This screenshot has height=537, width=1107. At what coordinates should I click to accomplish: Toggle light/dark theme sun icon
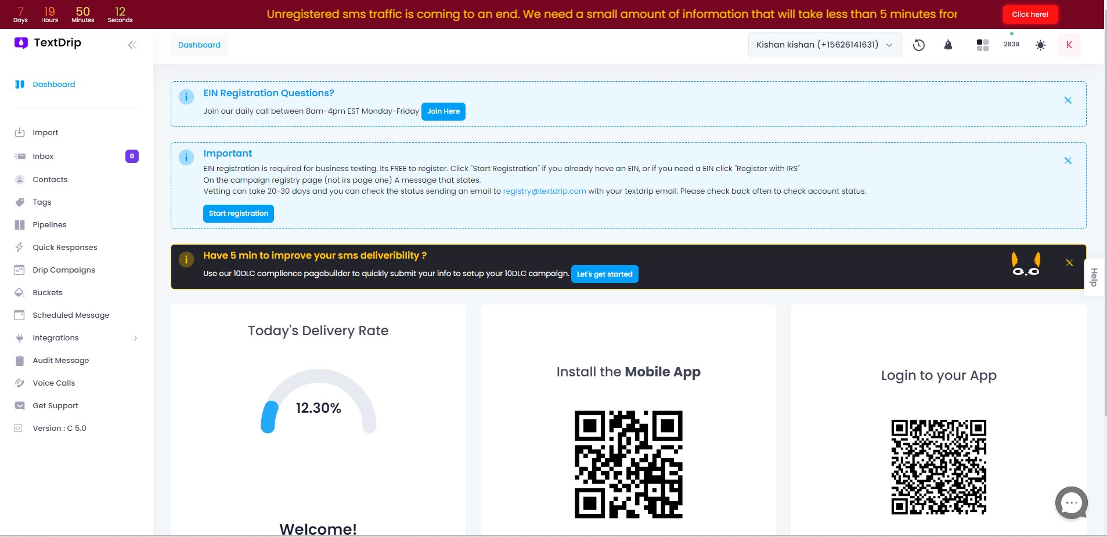tap(1040, 45)
